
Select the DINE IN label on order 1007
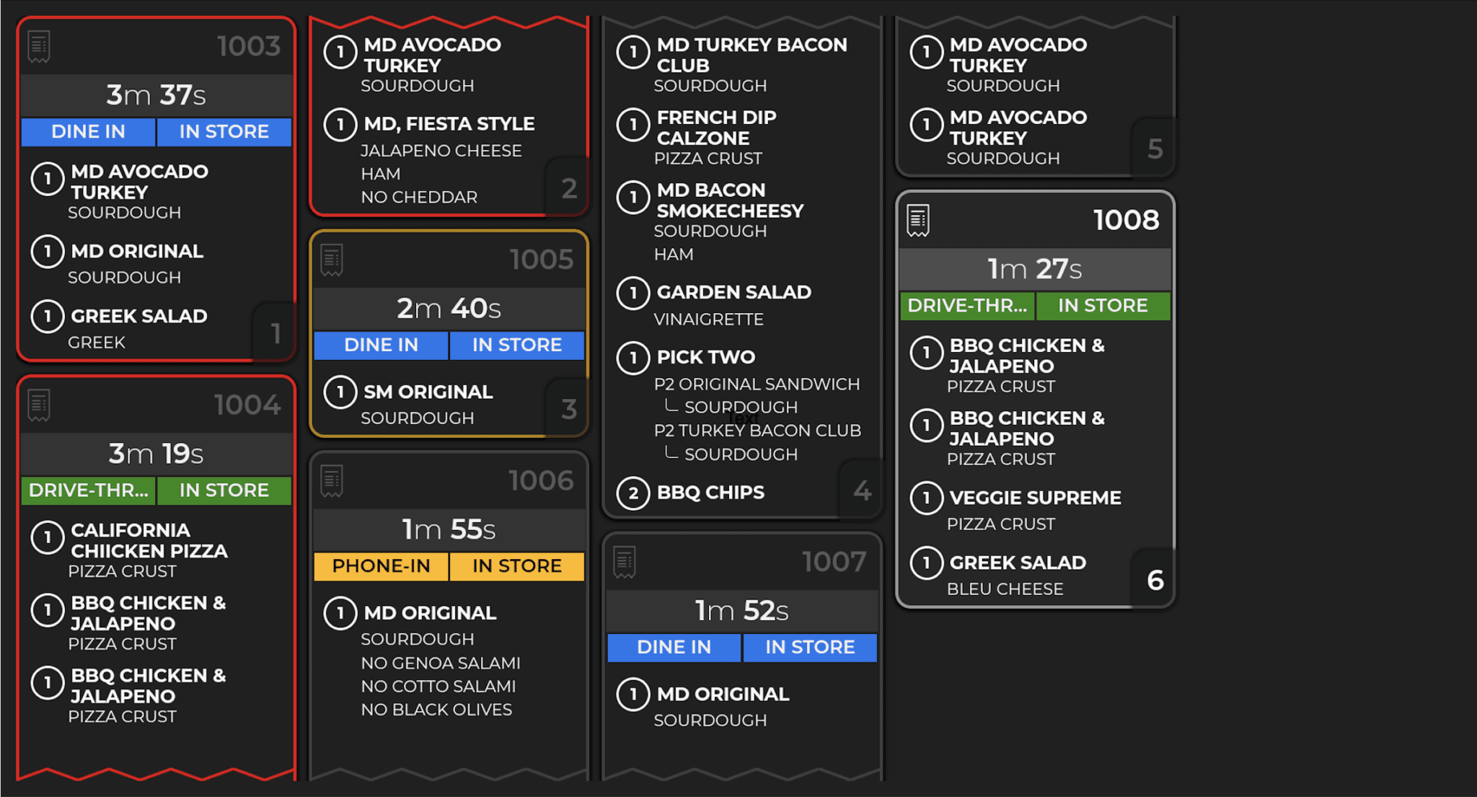click(673, 647)
